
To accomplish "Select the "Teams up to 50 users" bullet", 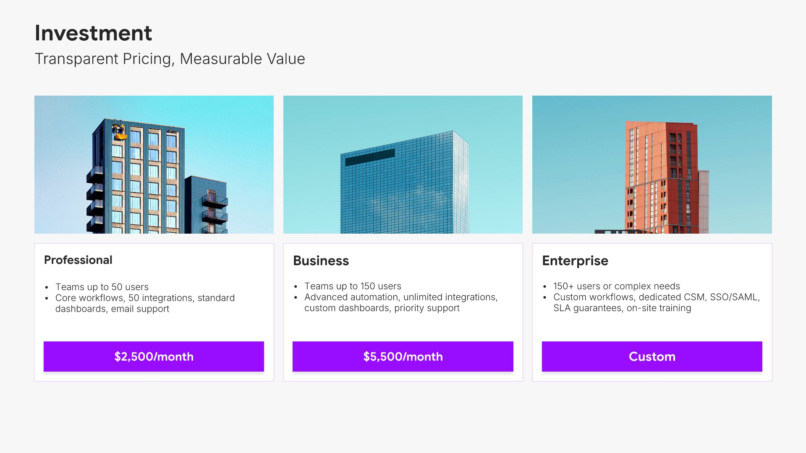I will click(102, 287).
